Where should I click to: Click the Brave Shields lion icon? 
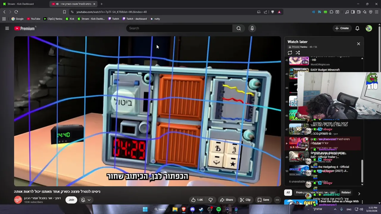pyautogui.click(x=272, y=12)
